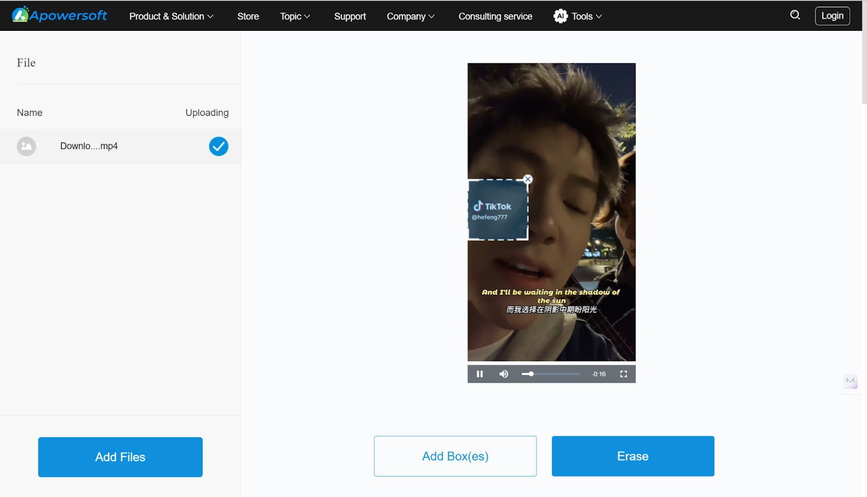
Task: Click the Login button
Action: click(x=832, y=16)
